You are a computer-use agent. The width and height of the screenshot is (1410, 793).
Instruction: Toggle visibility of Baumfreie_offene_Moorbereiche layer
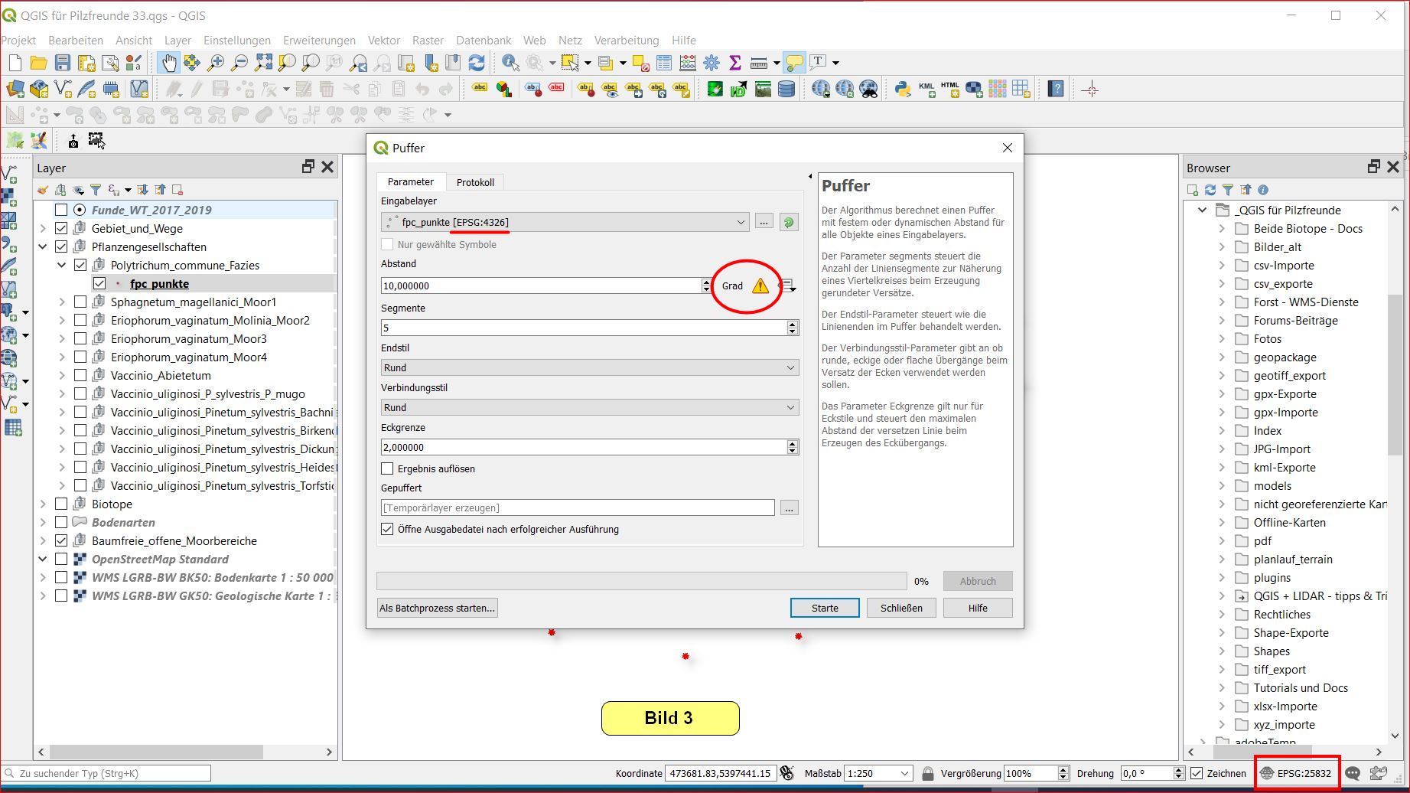[61, 540]
